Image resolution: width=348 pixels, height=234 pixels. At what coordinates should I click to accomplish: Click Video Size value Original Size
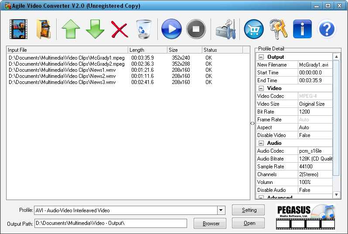point(315,104)
